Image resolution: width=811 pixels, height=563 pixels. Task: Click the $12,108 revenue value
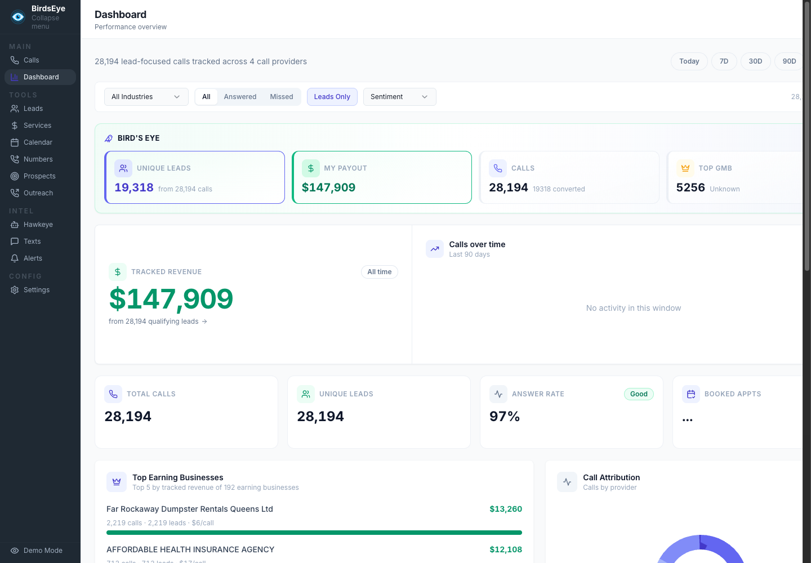click(506, 549)
